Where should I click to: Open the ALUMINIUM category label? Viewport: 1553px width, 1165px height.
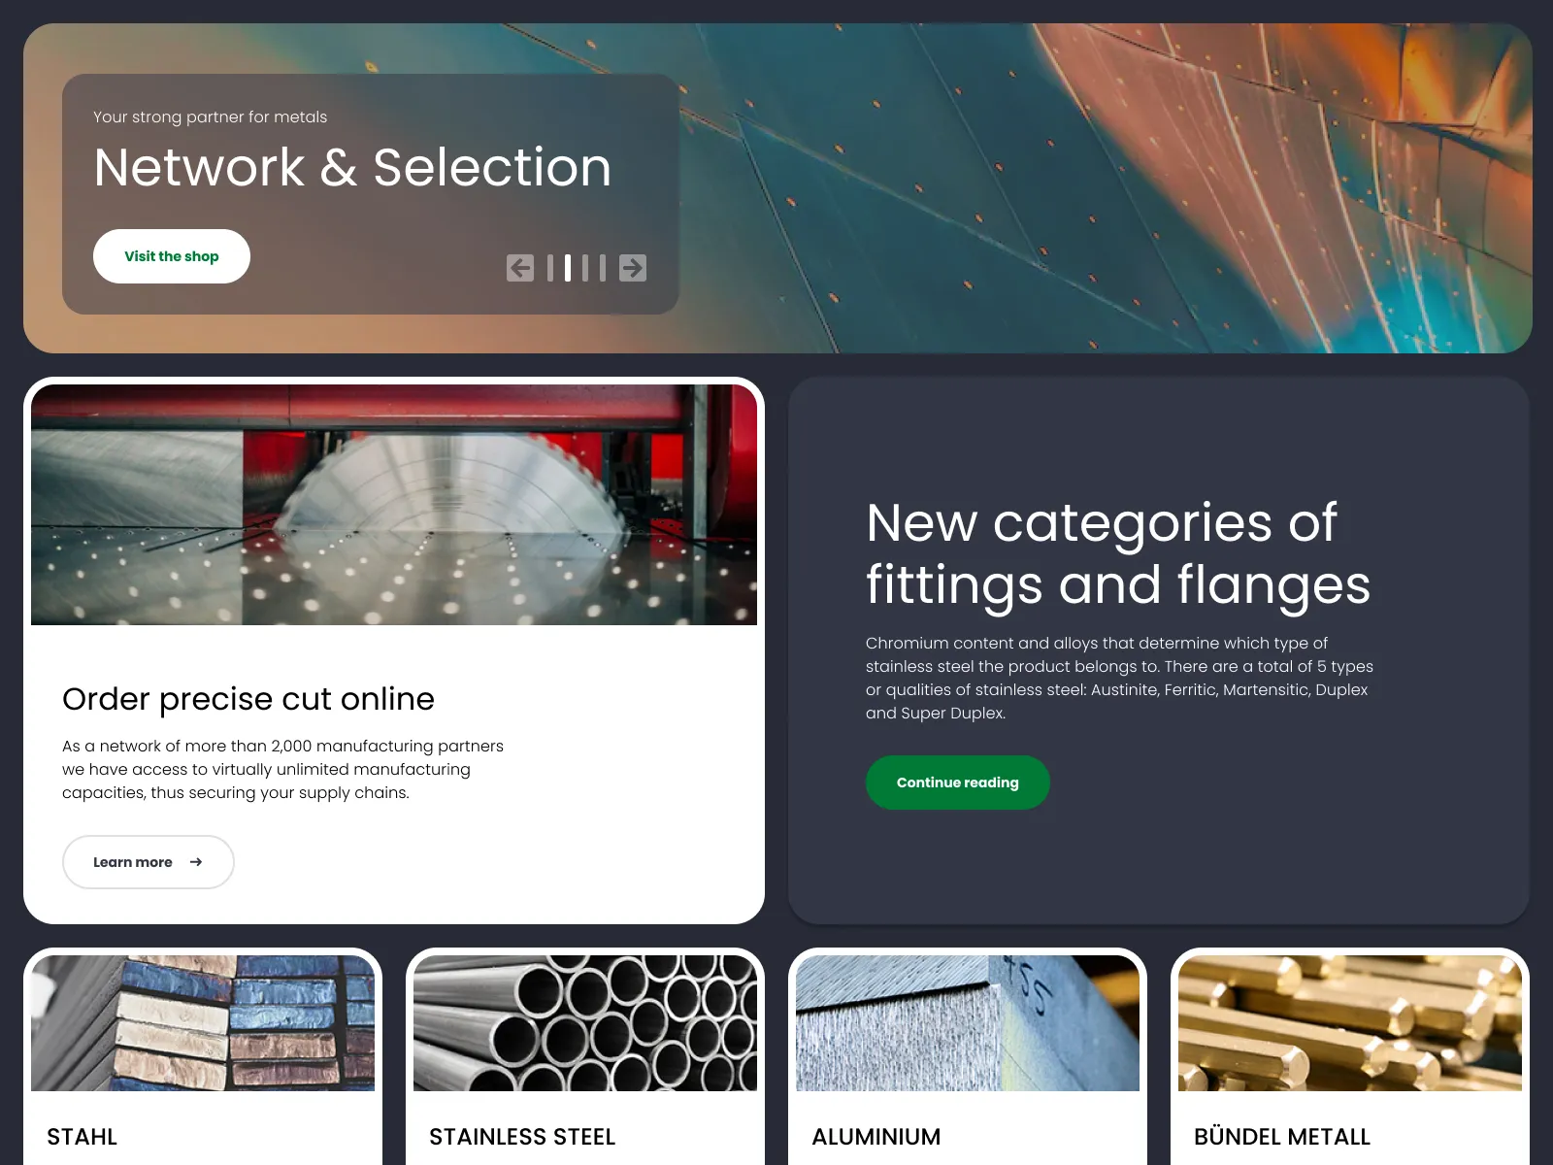[x=876, y=1137]
